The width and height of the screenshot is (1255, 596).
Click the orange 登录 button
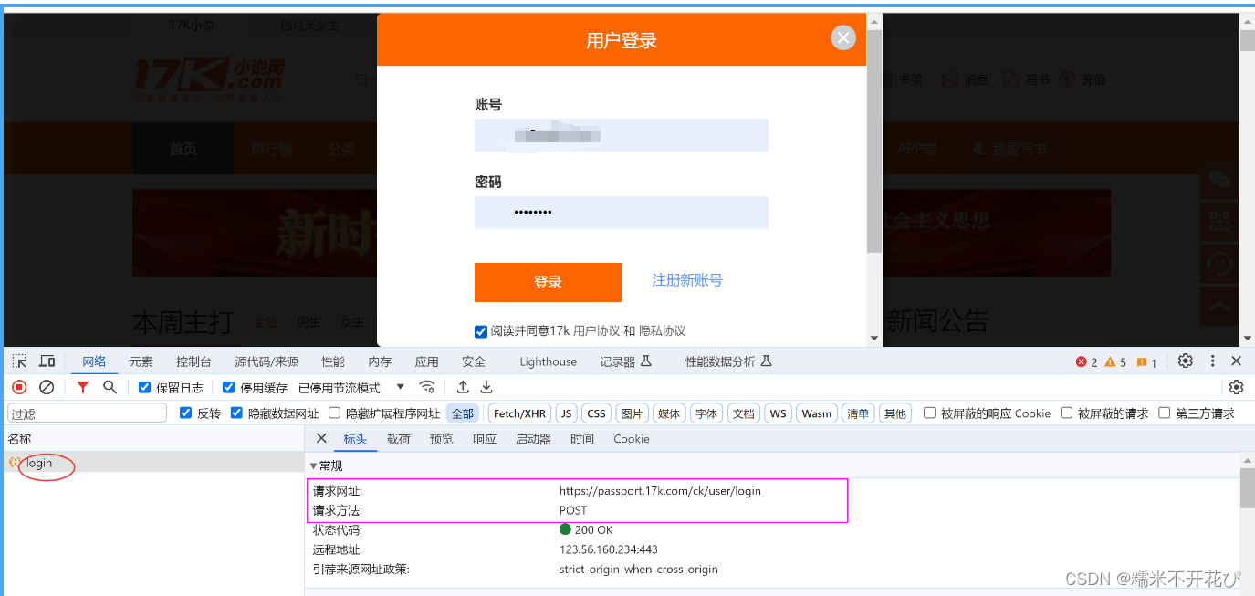click(x=548, y=282)
